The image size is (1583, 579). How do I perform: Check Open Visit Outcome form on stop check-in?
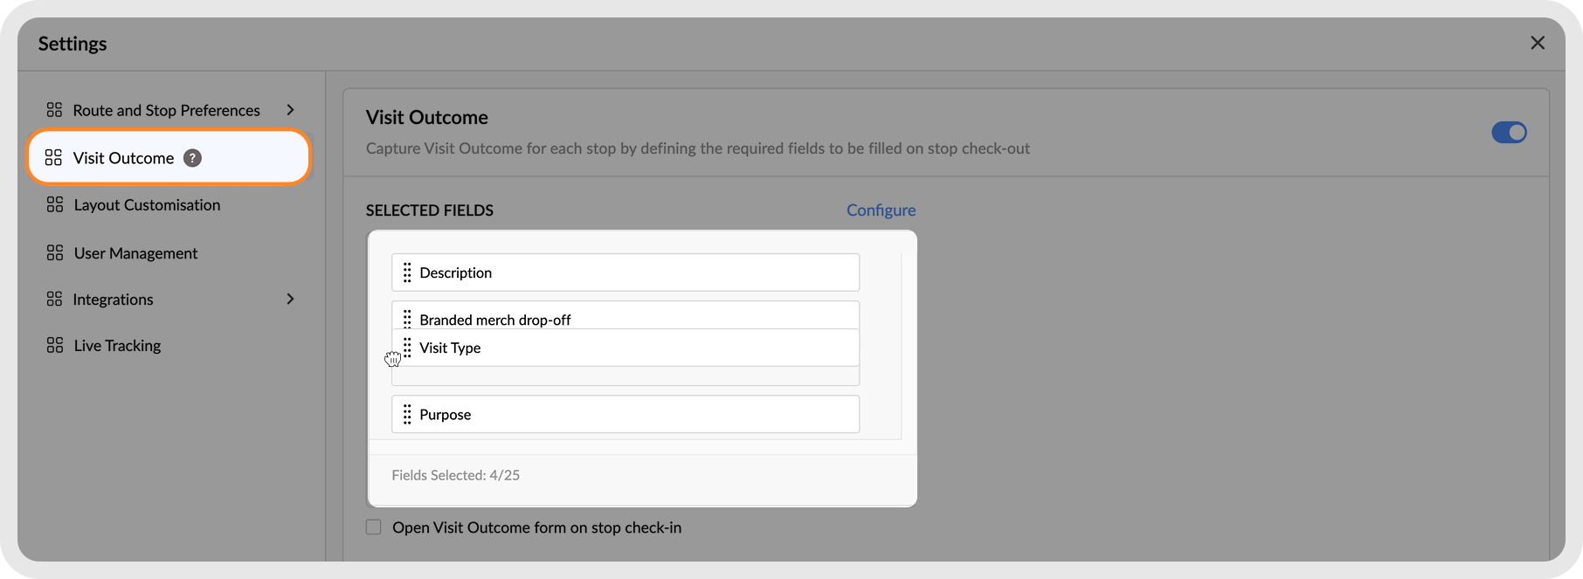374,527
